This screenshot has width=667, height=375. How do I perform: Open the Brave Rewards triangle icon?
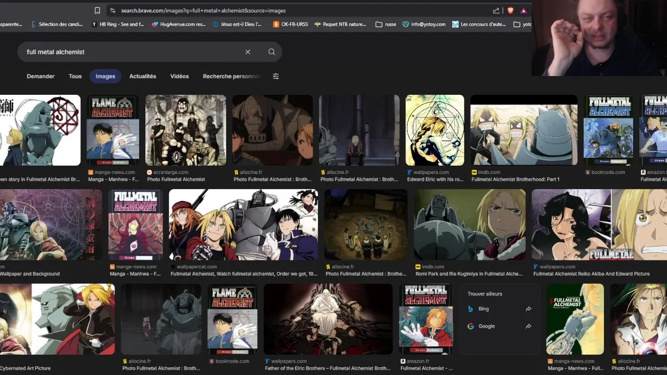[524, 10]
